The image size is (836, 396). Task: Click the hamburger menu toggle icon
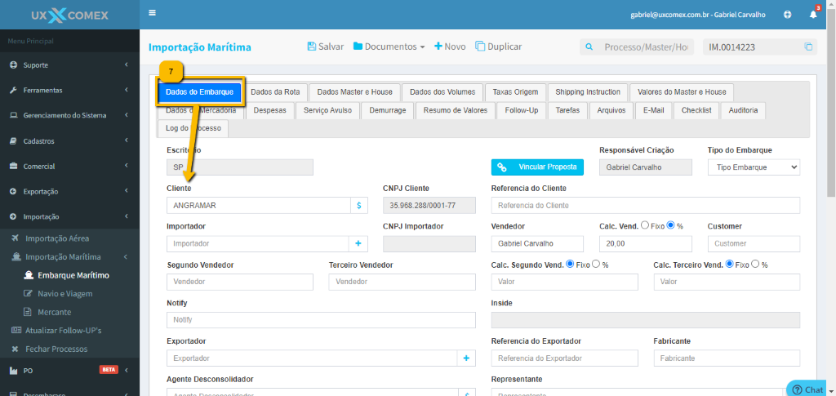coord(152,13)
